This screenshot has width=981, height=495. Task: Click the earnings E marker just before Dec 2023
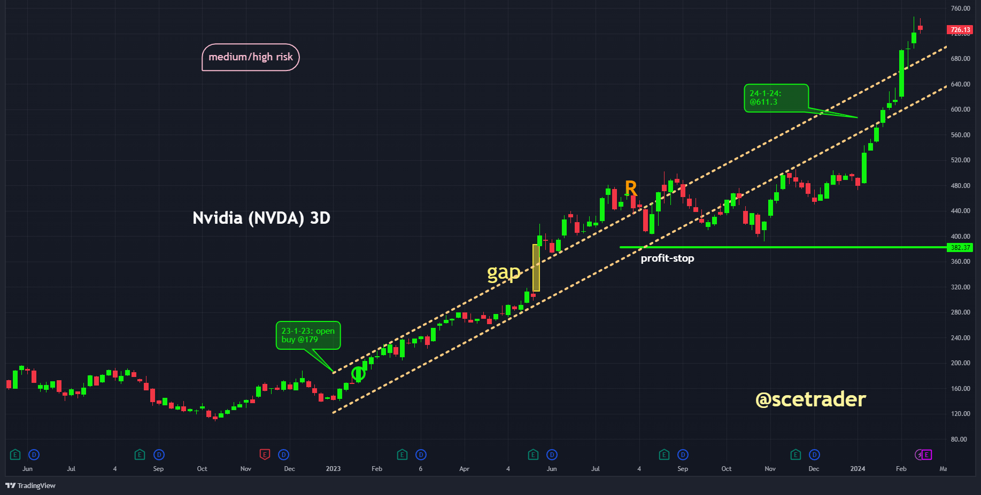pyautogui.click(x=795, y=454)
